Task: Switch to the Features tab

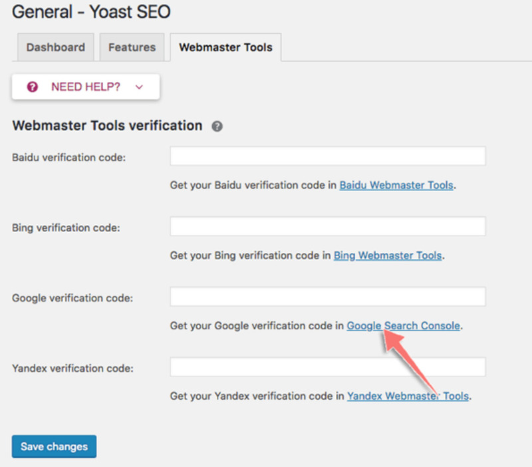Action: [132, 47]
